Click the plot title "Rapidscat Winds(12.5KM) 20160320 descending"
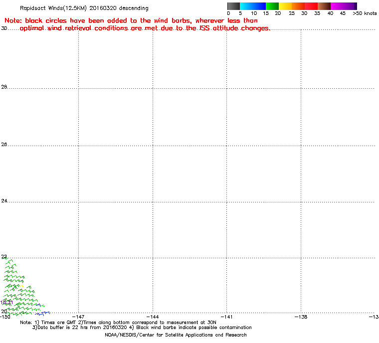The width and height of the screenshot is (379, 343). [84, 8]
